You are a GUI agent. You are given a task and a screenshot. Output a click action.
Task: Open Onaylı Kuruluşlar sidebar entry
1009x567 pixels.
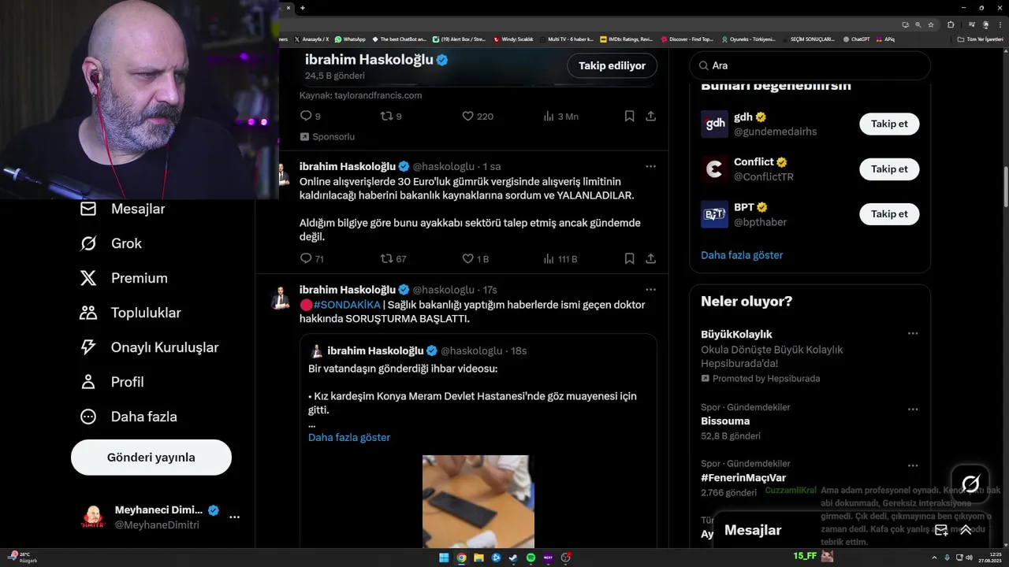[149, 347]
